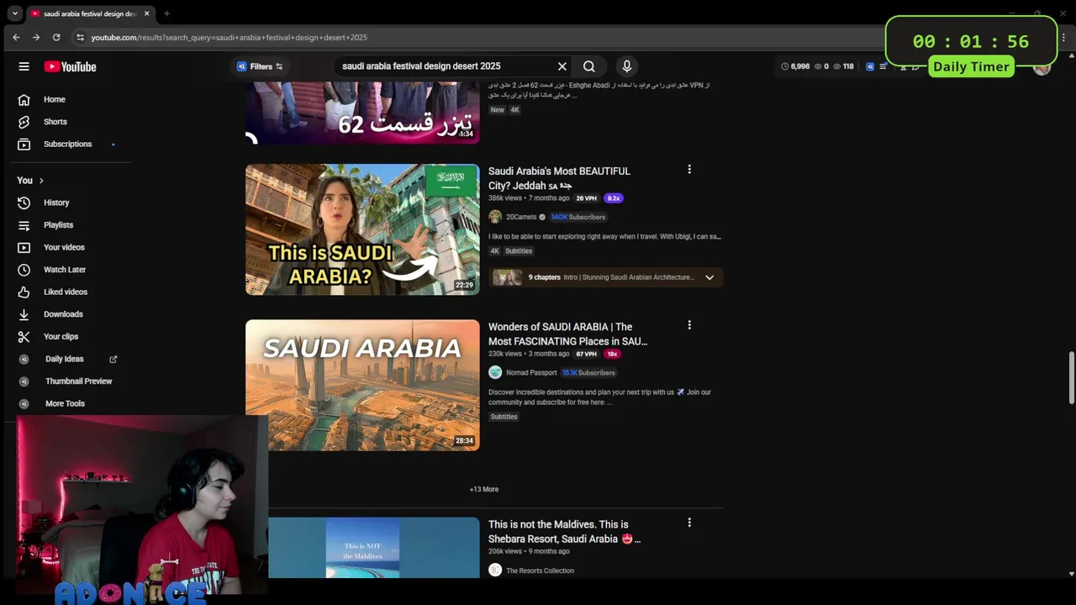Open Home in the sidebar
Image resolution: width=1076 pixels, height=605 pixels.
tap(54, 99)
